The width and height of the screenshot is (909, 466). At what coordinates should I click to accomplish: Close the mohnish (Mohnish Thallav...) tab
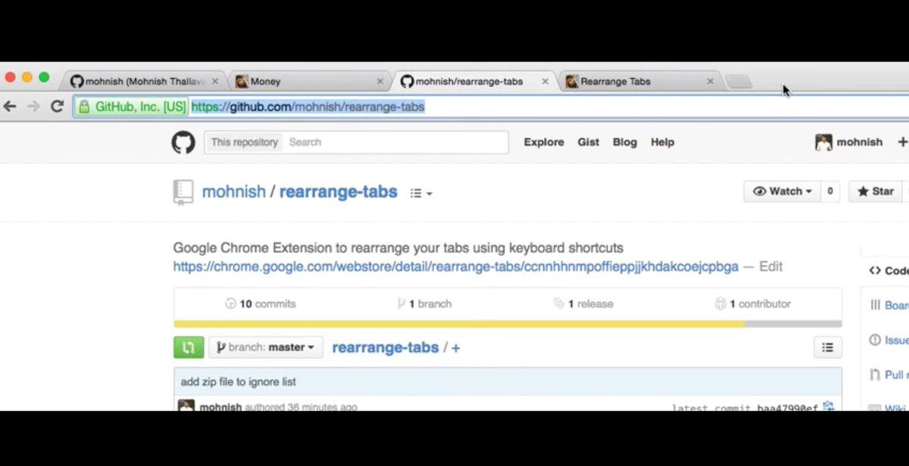click(215, 82)
